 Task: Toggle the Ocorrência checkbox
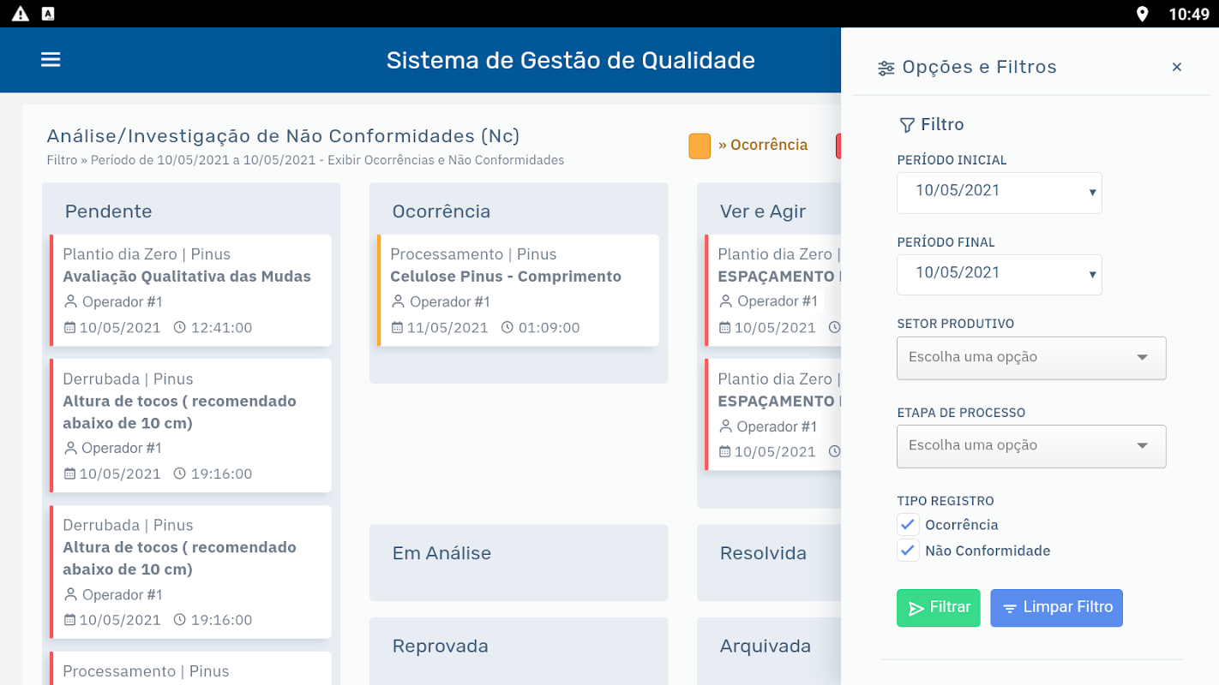[x=908, y=525]
